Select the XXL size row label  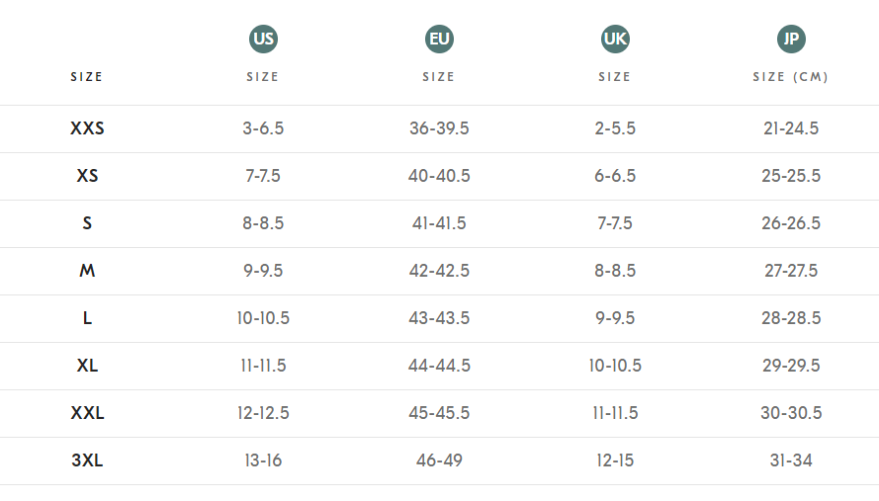pos(87,413)
